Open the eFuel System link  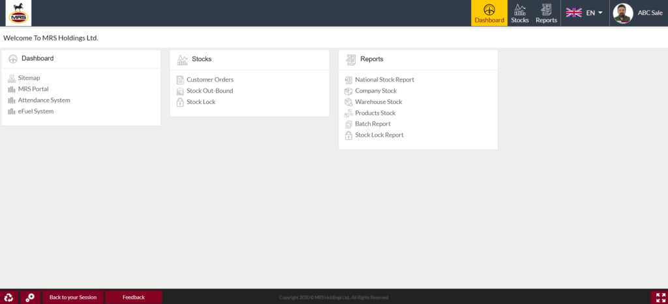point(36,111)
